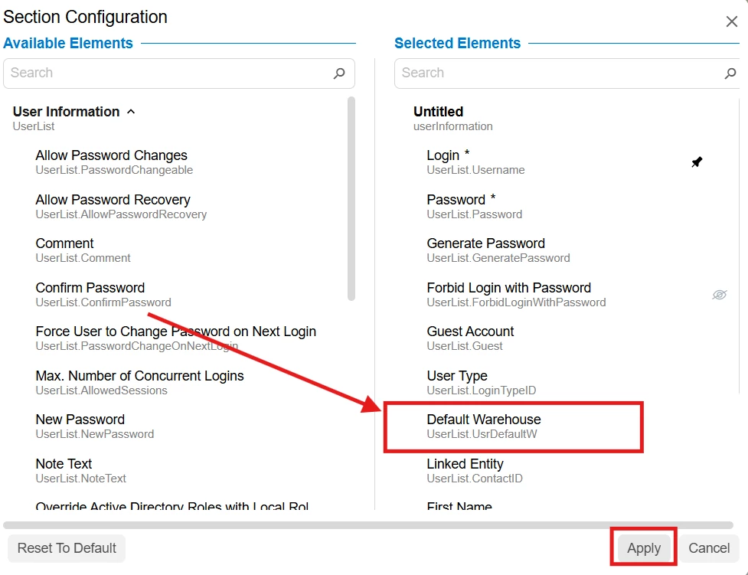Viewport: 748px width, 575px height.
Task: Select Default Warehouse in Selected Elements
Action: click(x=484, y=426)
